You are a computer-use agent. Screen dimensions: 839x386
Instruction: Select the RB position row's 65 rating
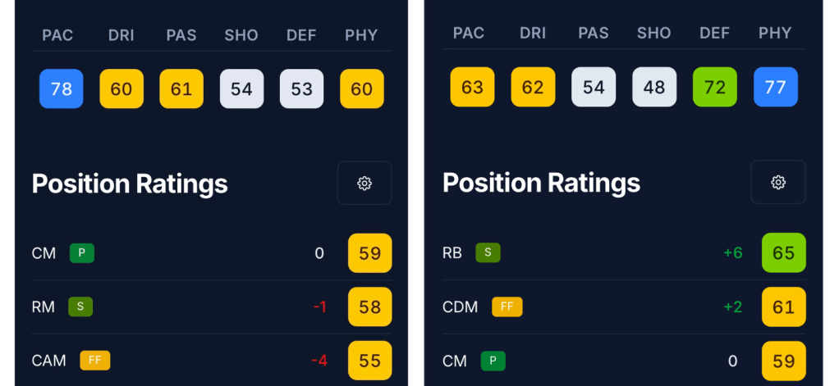click(x=783, y=252)
